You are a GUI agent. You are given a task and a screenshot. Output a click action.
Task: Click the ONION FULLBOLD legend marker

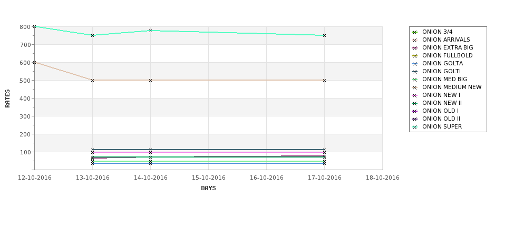[x=415, y=56]
